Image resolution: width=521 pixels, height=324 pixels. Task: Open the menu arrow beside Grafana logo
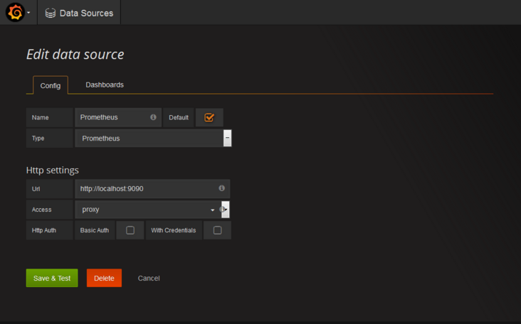pos(28,13)
